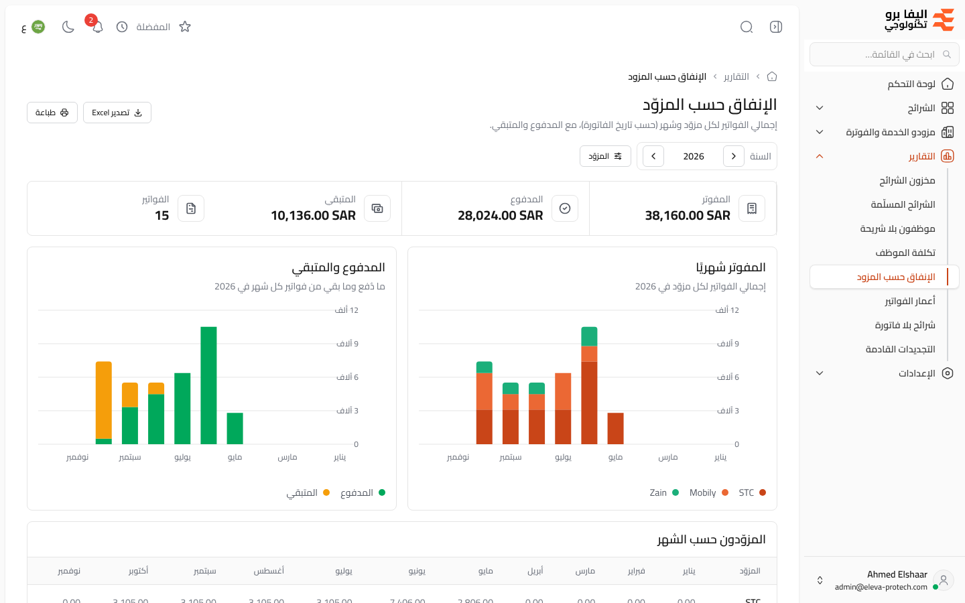The image size is (965, 603).
Task: Click the الإعدادات hexagon settings icon
Action: point(948,373)
